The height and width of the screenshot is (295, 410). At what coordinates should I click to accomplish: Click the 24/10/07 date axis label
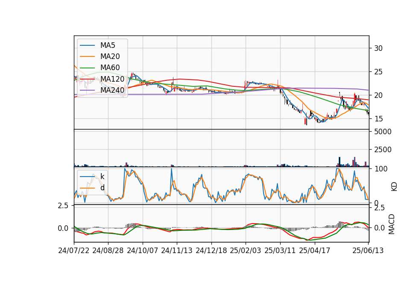(143, 251)
